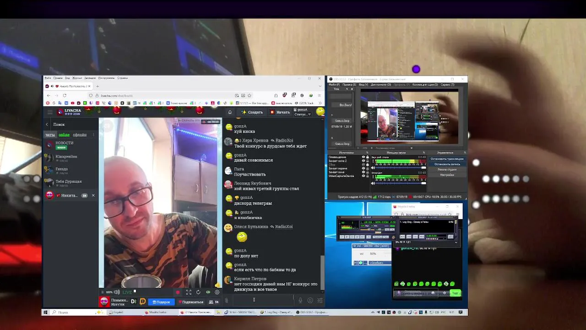Switch to the офлайн chats tab
Screen dimensions: 586x330
(80, 135)
